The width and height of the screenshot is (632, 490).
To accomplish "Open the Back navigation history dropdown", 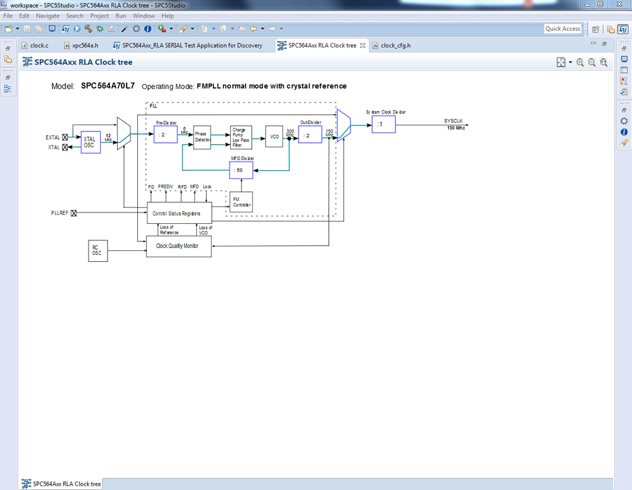I will [263, 28].
